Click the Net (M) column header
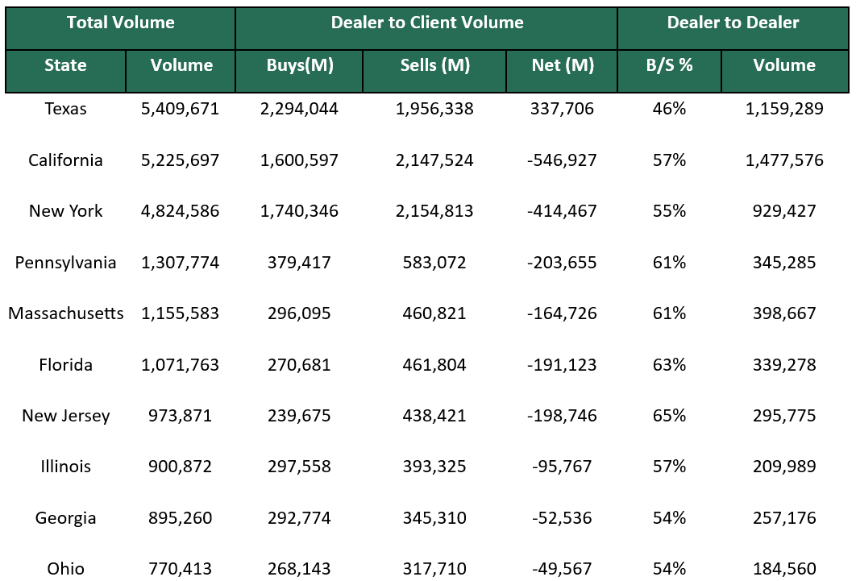Viewport: 856px width, 581px height. pyautogui.click(x=562, y=66)
